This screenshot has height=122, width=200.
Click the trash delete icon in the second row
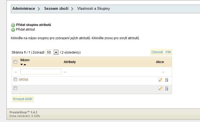[x=167, y=88]
